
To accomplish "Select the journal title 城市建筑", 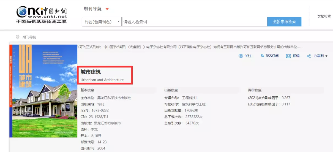I will pos(91,72).
